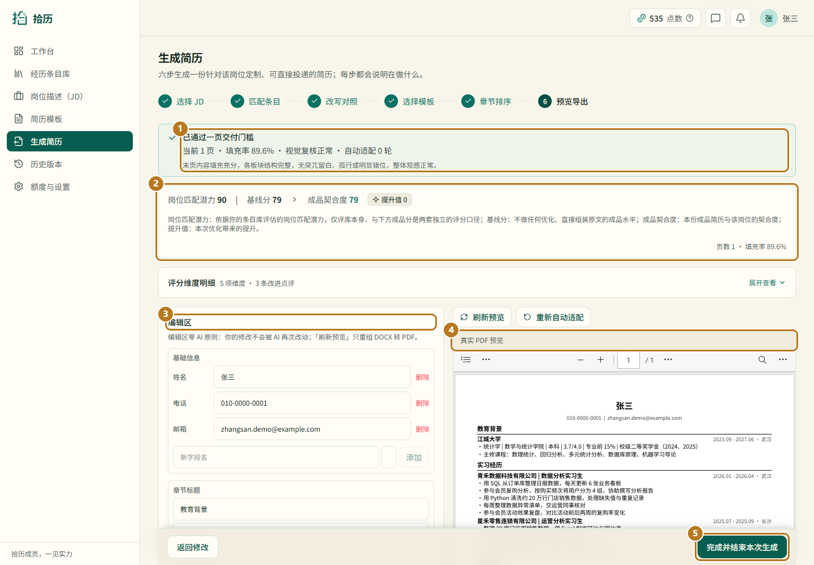This screenshot has width=814, height=565.
Task: Search within the PDF preview
Action: pos(762,360)
